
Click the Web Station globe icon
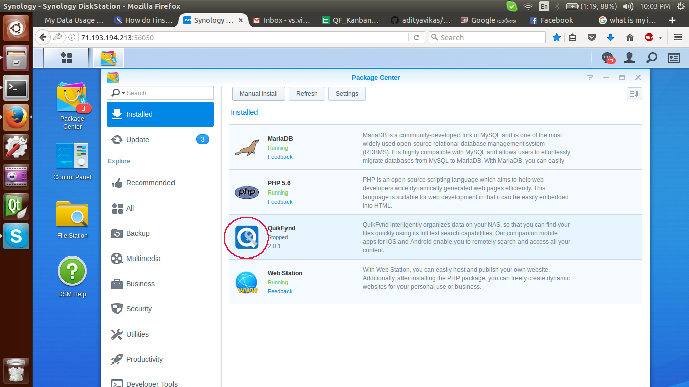[247, 282]
